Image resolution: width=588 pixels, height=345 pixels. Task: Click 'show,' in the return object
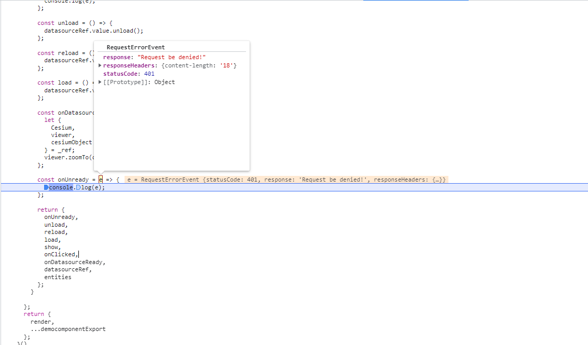[52, 247]
